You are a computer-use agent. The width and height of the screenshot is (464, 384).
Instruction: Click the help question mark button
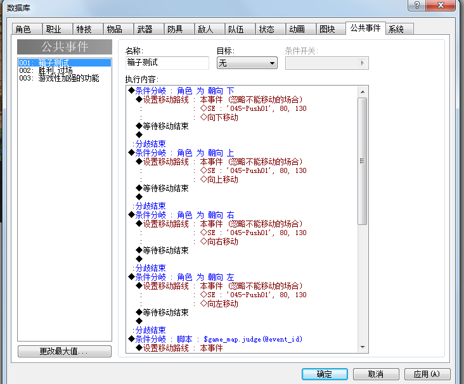tap(416, 5)
